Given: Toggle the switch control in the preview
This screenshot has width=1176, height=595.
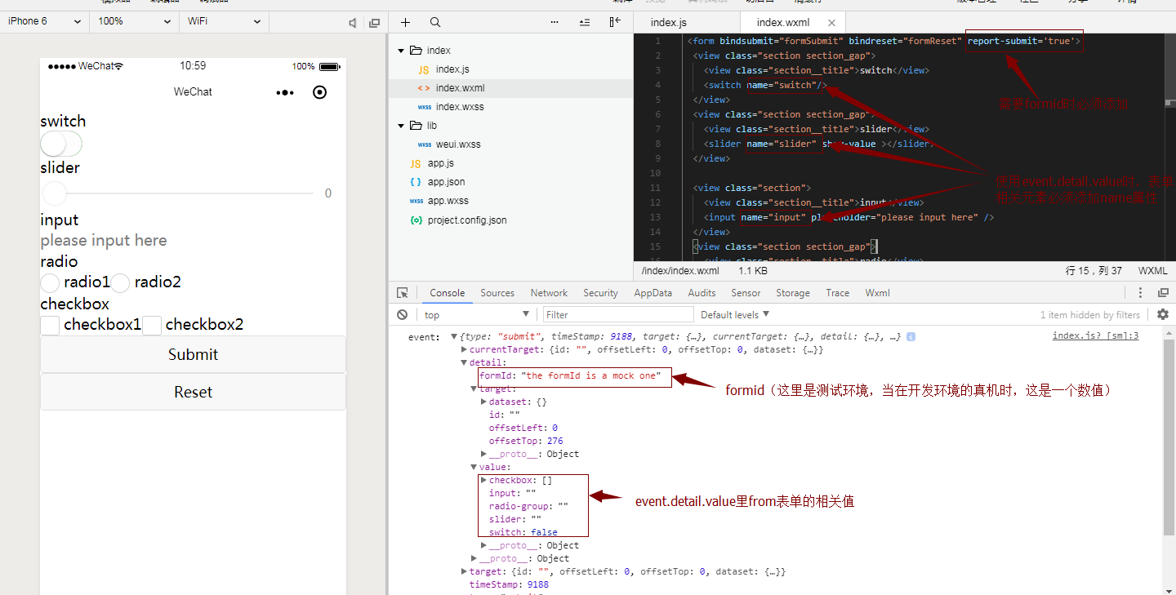Looking at the screenshot, I should click(61, 143).
